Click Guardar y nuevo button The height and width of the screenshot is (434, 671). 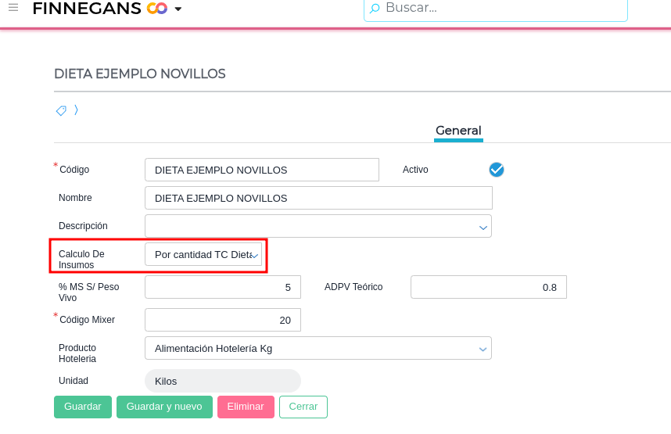pyautogui.click(x=164, y=407)
